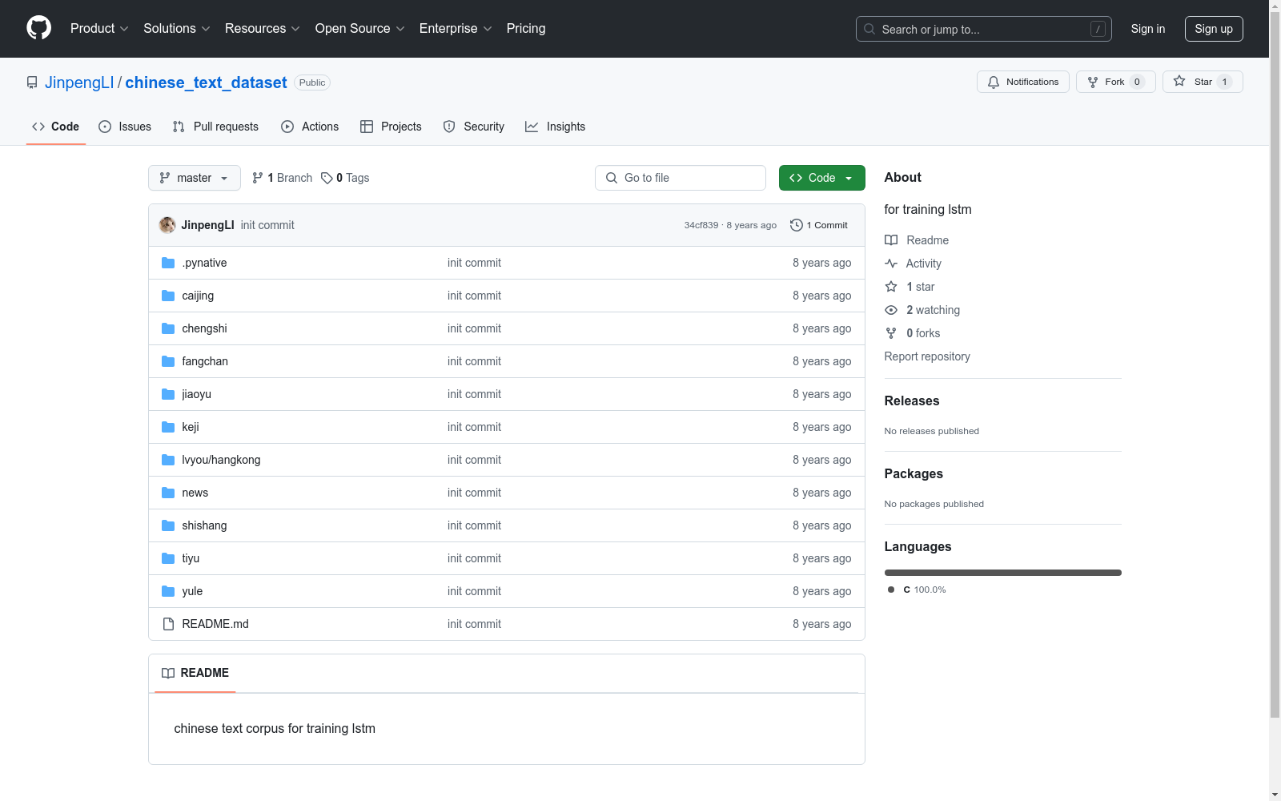This screenshot has height=801, width=1281.
Task: Expand the Open Source dropdown
Action: [x=360, y=28]
